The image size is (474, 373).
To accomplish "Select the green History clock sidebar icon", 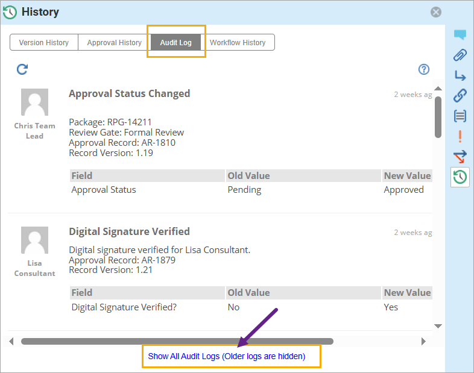I will click(460, 177).
